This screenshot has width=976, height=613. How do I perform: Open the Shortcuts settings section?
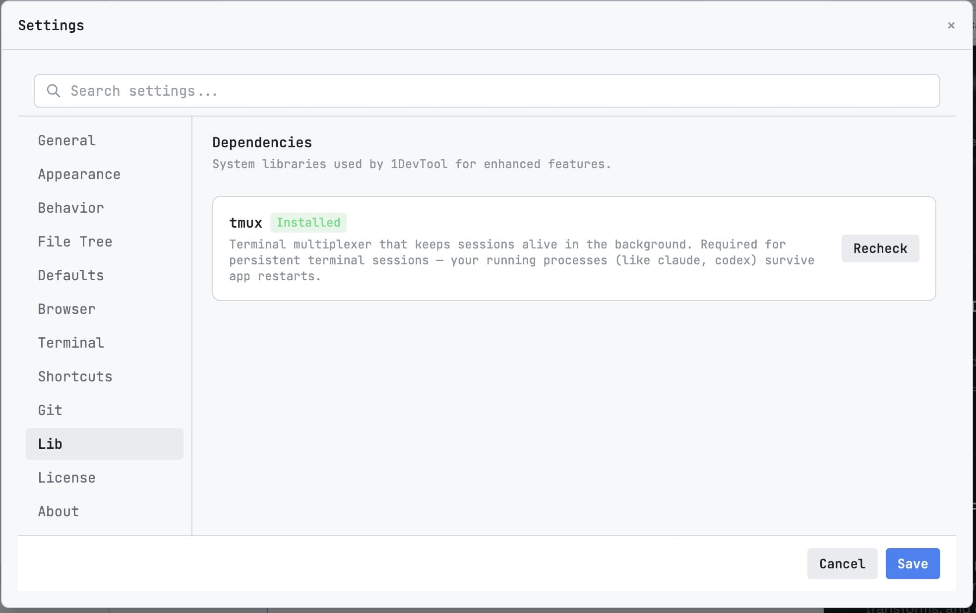pyautogui.click(x=75, y=376)
